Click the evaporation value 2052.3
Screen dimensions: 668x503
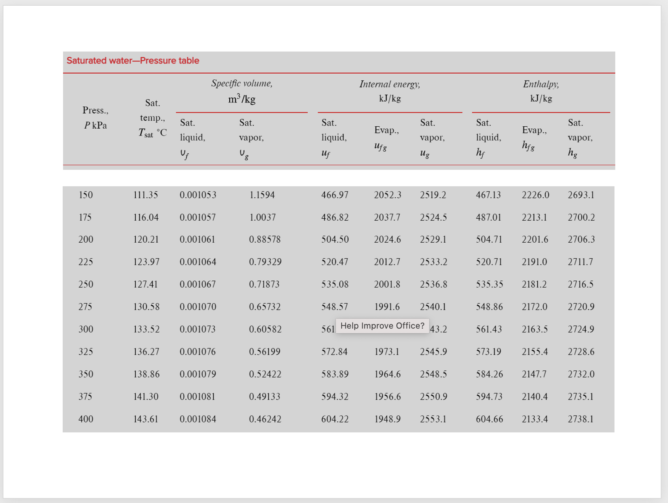[x=388, y=195]
